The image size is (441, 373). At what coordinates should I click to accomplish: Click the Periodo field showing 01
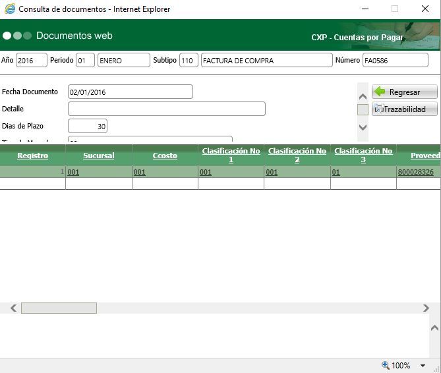[x=85, y=60]
